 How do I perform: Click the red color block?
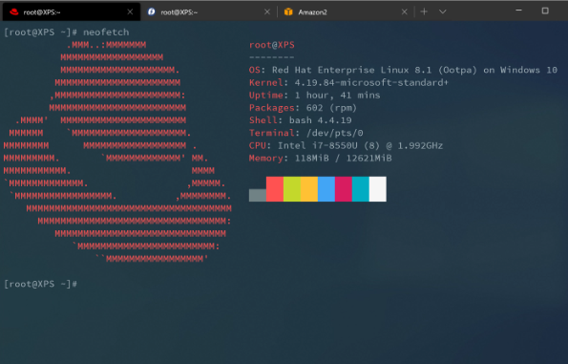click(275, 189)
